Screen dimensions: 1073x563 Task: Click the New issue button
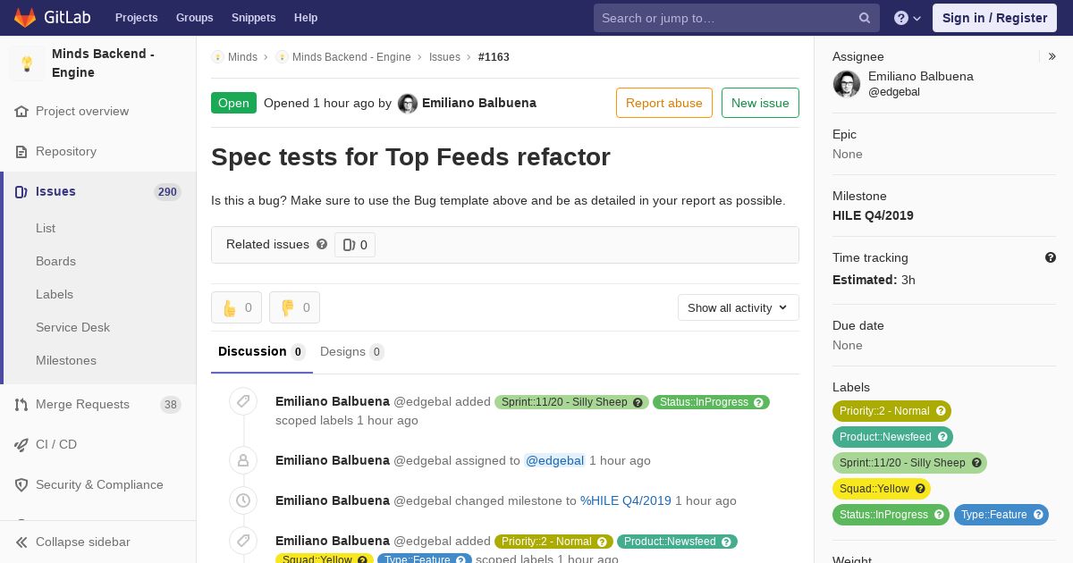(760, 103)
